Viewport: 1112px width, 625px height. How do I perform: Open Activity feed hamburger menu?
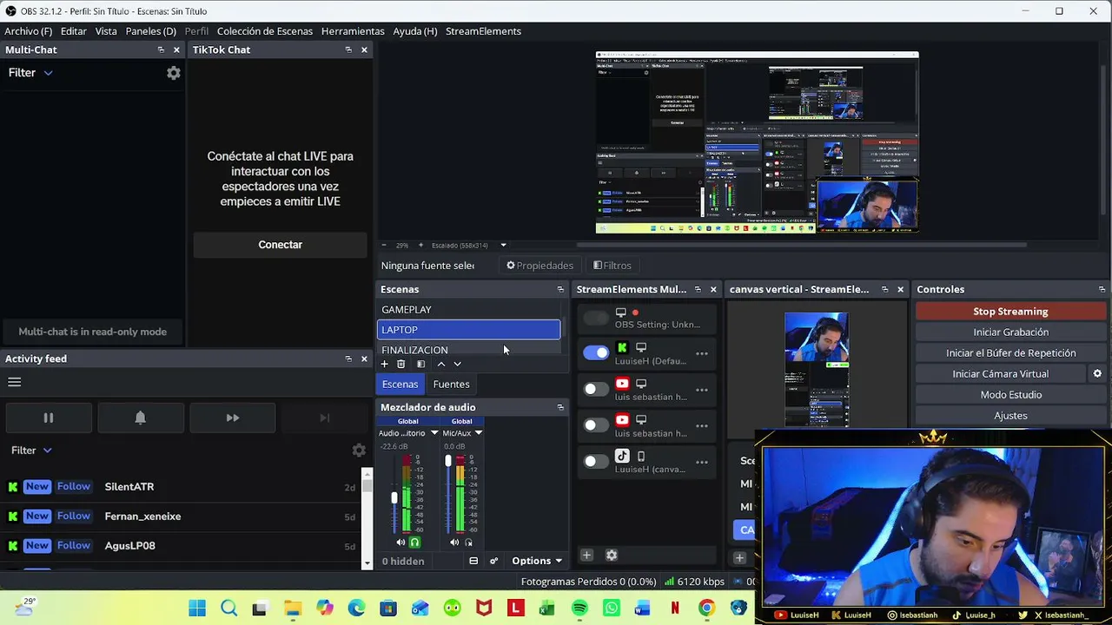15,382
